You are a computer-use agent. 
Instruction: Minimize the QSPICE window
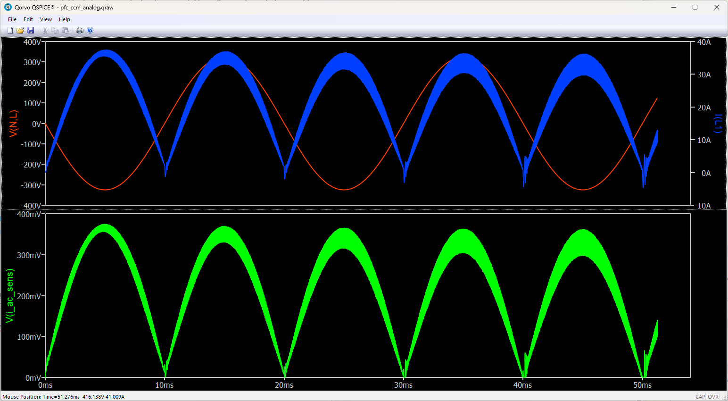674,7
